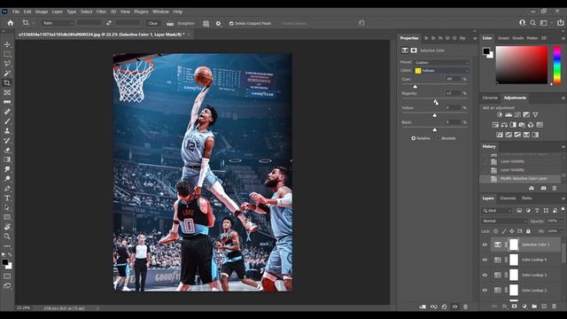
Task: Open the Preset dropdown in Properties
Action: [x=441, y=63]
